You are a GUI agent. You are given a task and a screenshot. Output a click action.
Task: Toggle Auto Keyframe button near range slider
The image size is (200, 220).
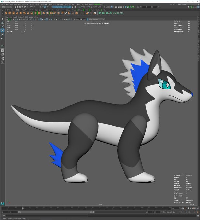[195, 212]
